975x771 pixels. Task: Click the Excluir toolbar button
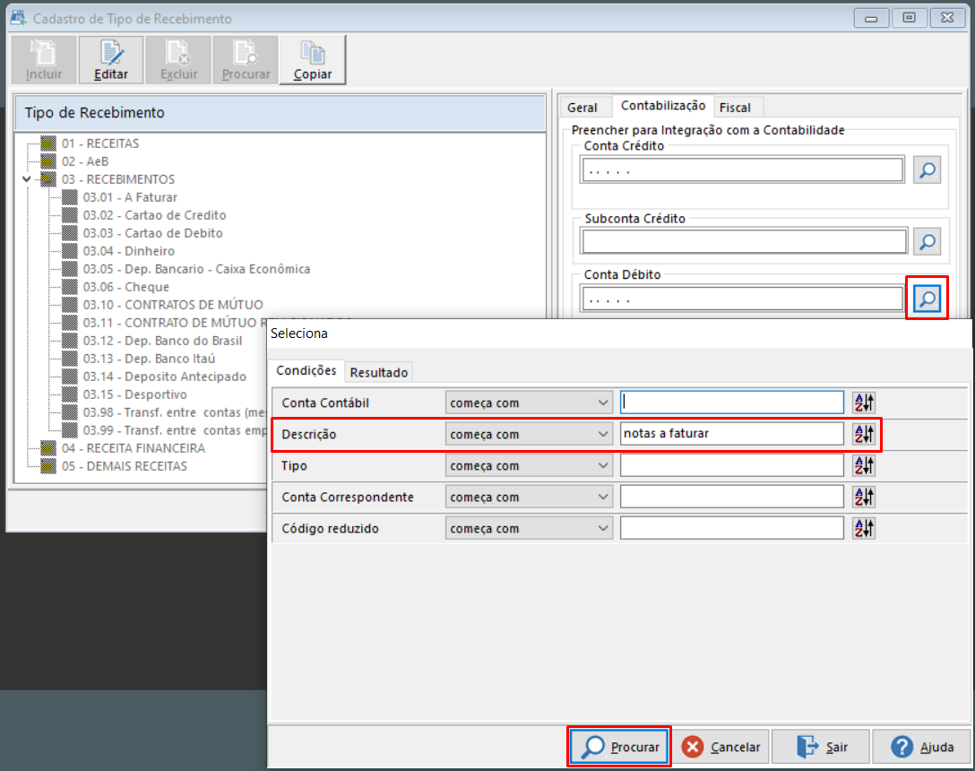pyautogui.click(x=178, y=60)
